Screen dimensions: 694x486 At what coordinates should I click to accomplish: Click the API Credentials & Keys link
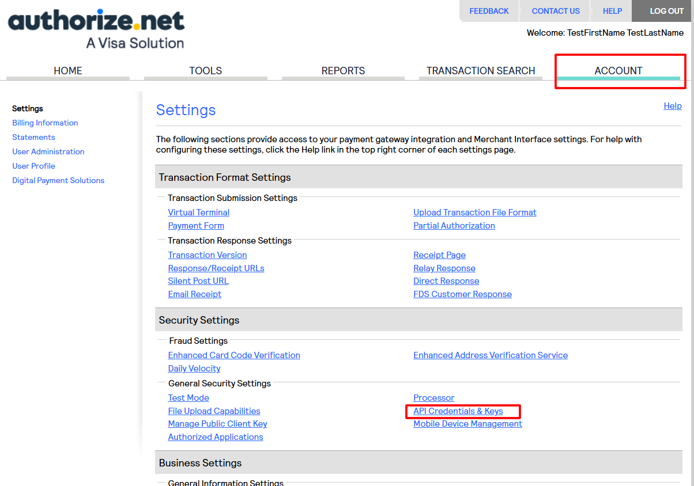point(458,411)
